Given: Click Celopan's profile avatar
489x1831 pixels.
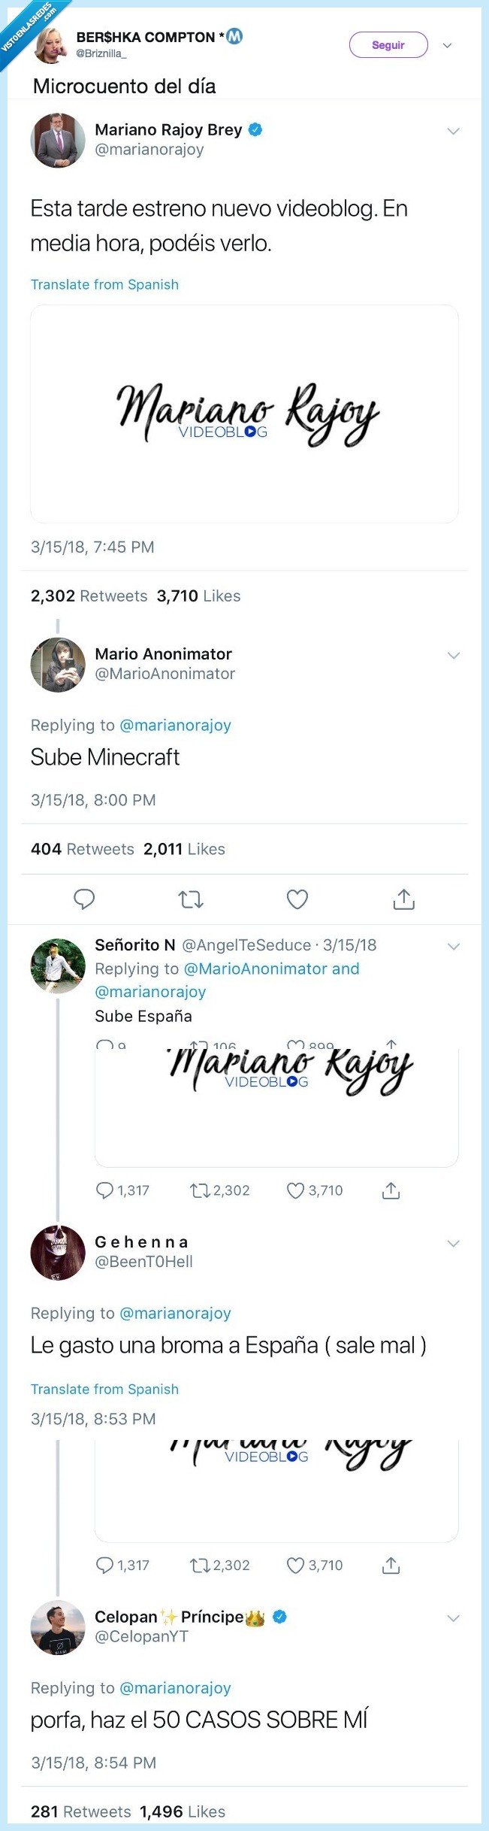Looking at the screenshot, I should coord(58,1627).
